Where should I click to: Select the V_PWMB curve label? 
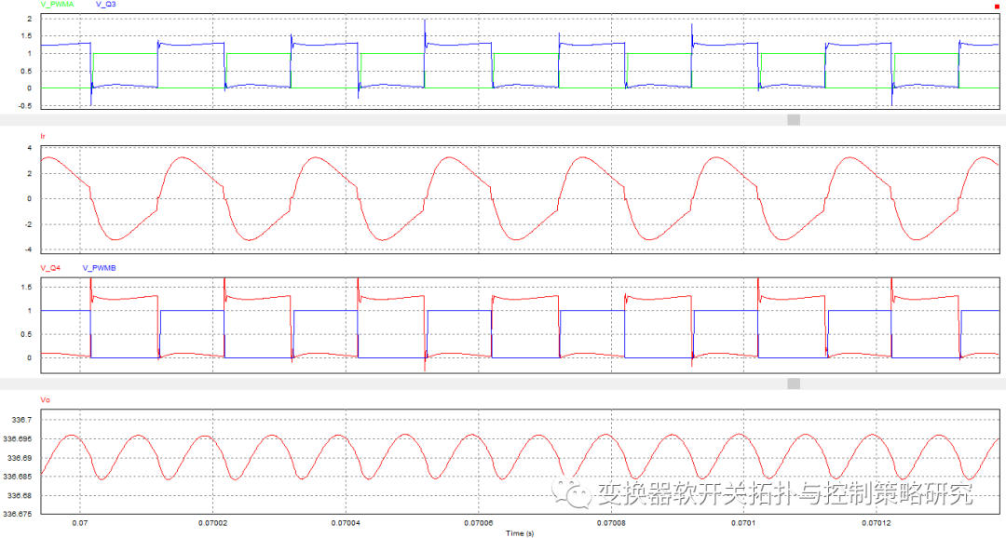coord(100,268)
